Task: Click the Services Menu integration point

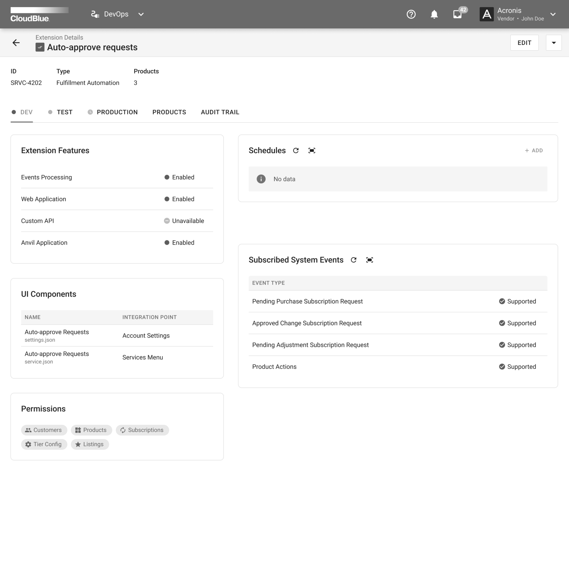Action: coord(143,357)
